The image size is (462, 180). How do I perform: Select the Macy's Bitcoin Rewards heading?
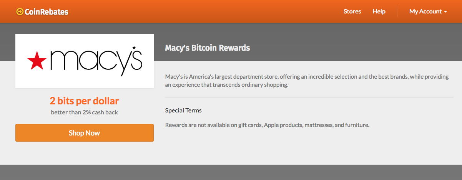(x=207, y=48)
